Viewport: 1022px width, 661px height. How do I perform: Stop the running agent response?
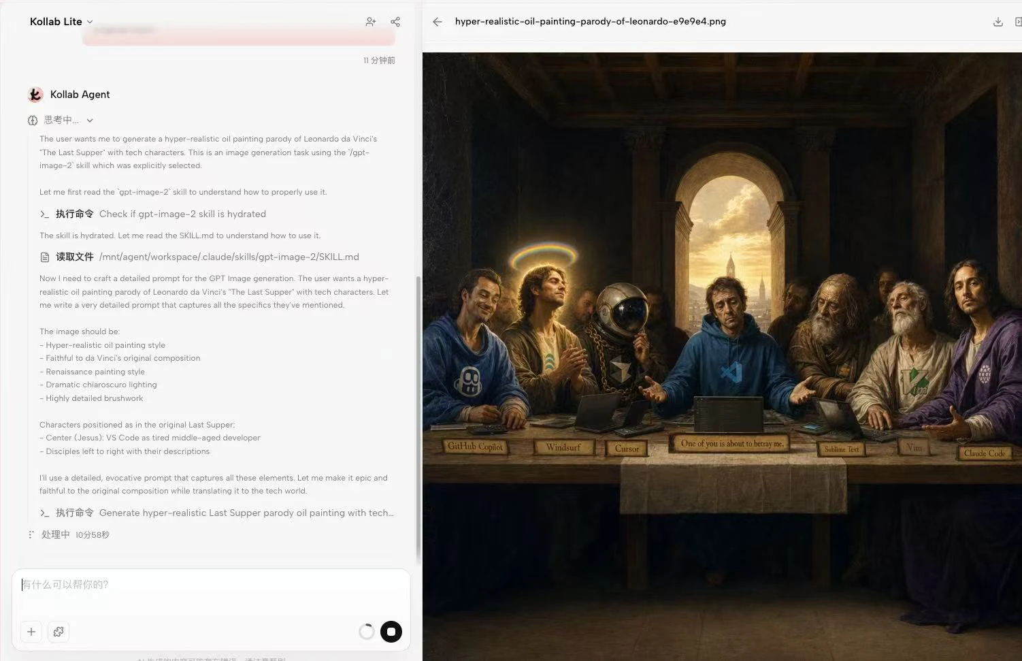pos(391,632)
